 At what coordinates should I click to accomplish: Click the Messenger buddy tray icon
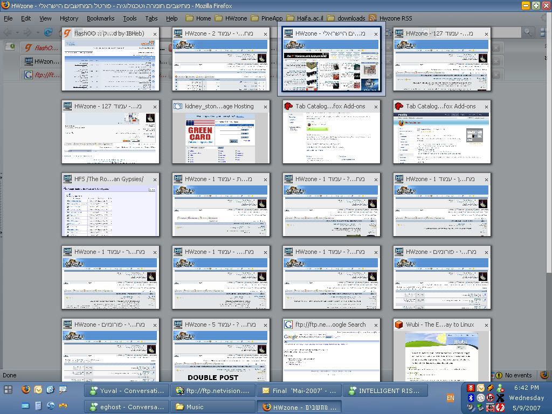(x=500, y=388)
